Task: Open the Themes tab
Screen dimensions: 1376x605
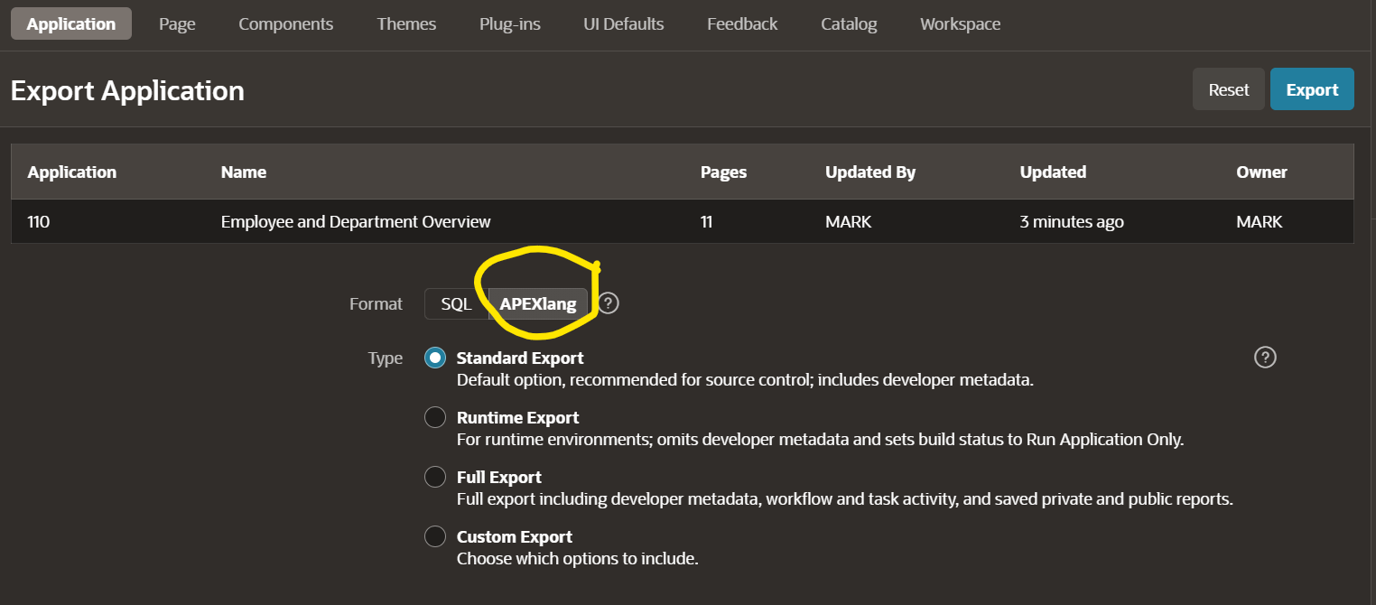Action: point(406,23)
